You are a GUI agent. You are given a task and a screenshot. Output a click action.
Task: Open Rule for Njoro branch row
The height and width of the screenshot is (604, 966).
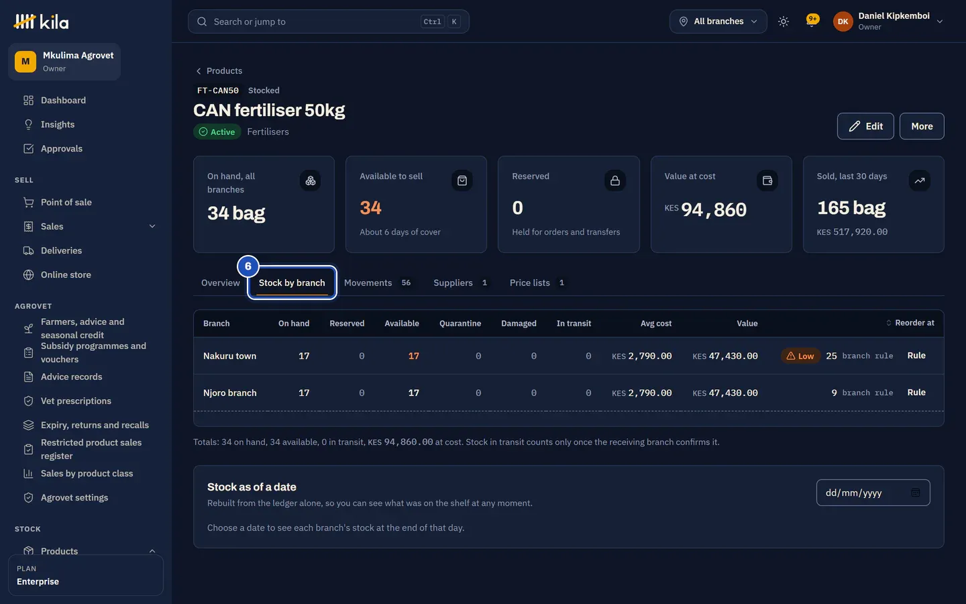tap(916, 393)
